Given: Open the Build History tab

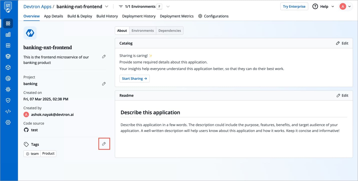Looking at the screenshot, I should (107, 16).
